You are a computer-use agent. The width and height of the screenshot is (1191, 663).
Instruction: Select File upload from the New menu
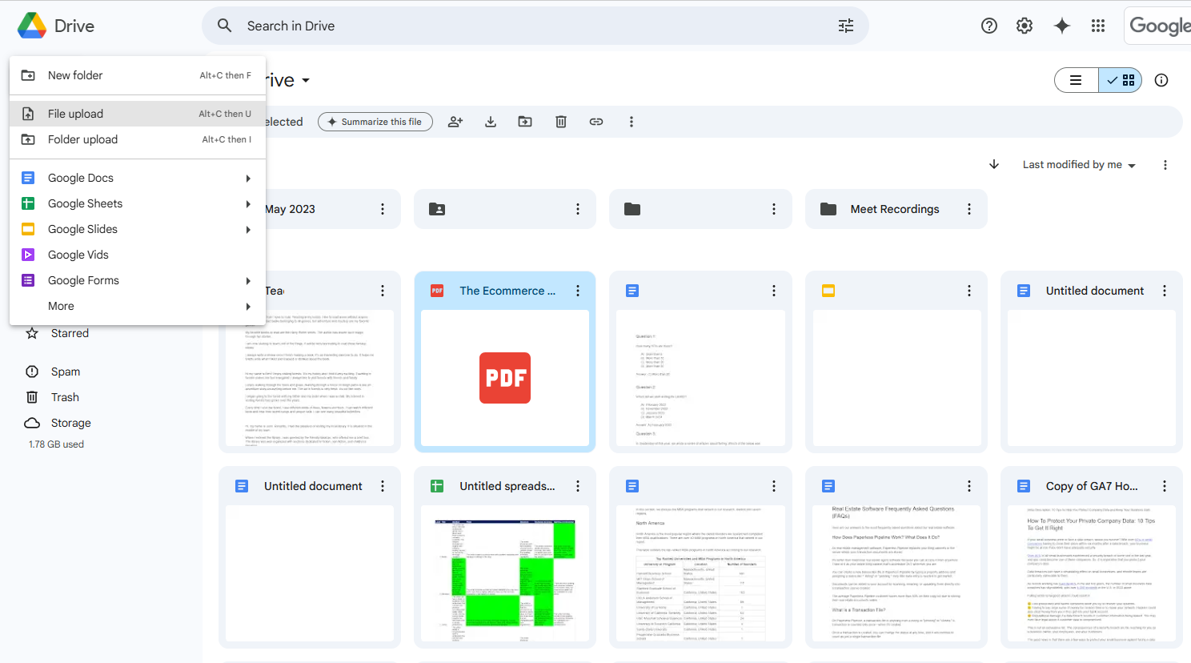[x=77, y=113]
